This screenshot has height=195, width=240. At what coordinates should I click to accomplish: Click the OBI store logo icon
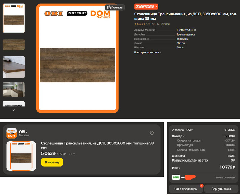click(x=11, y=133)
